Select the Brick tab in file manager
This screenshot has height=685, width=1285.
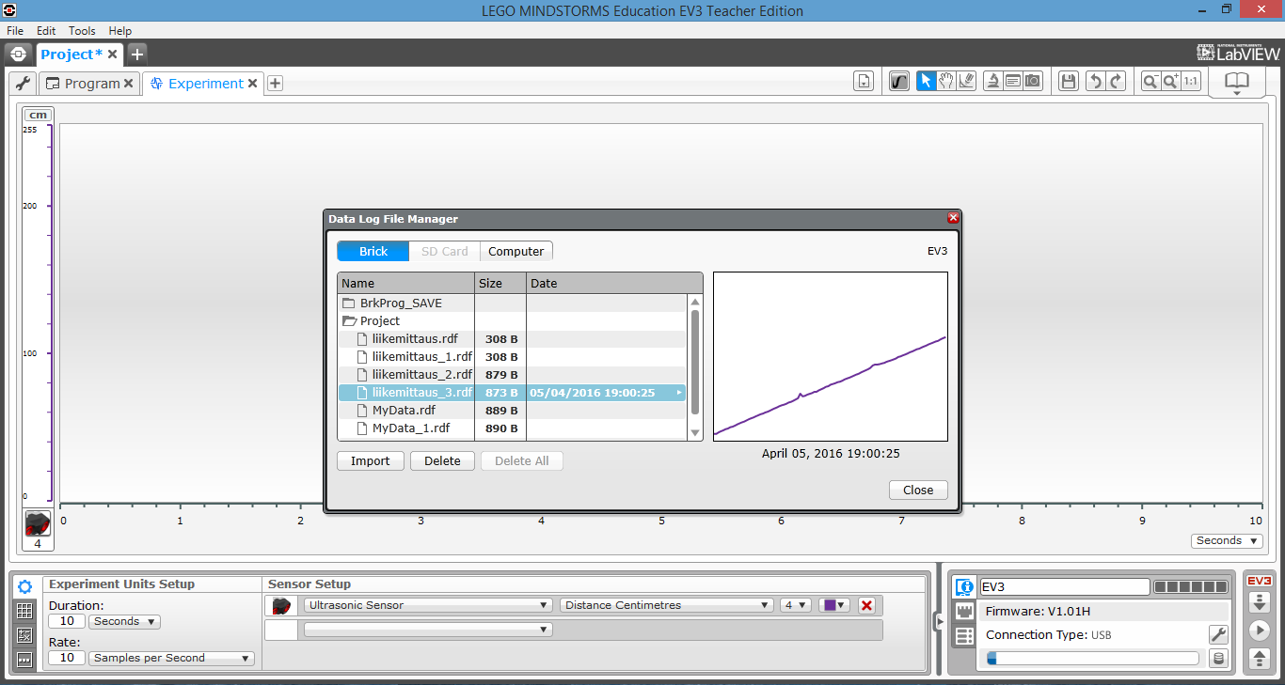pos(373,251)
